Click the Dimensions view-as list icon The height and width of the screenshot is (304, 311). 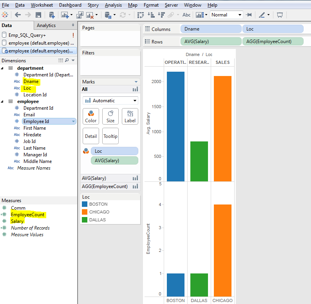61,60
